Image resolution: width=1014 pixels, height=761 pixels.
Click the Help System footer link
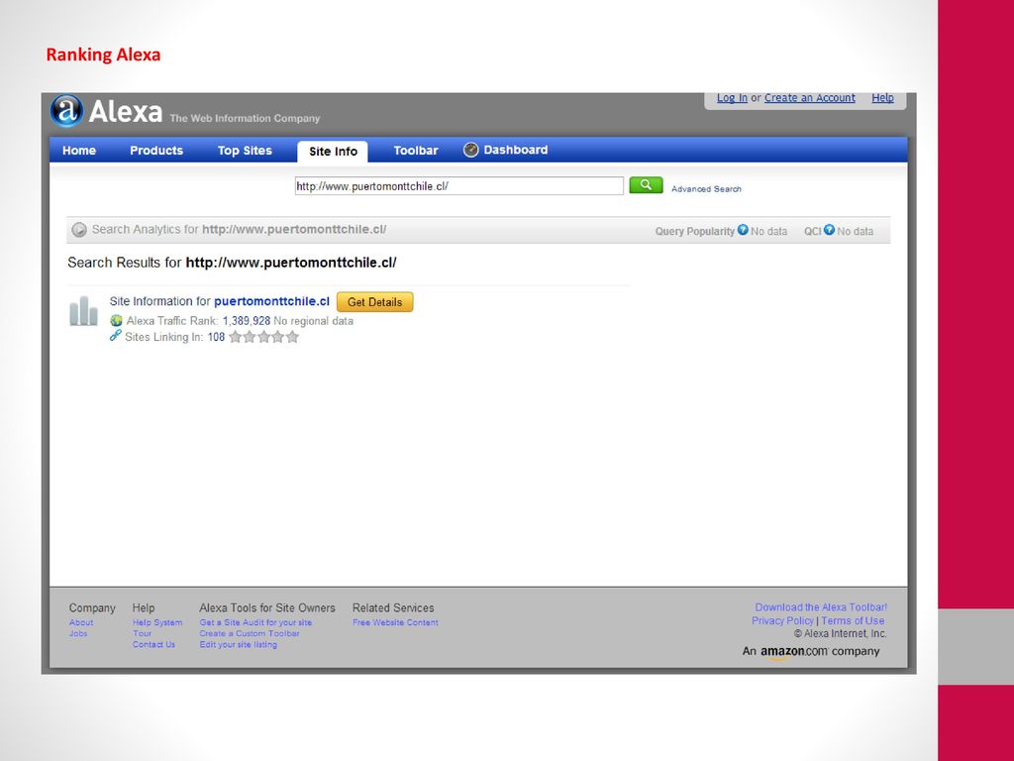point(157,622)
